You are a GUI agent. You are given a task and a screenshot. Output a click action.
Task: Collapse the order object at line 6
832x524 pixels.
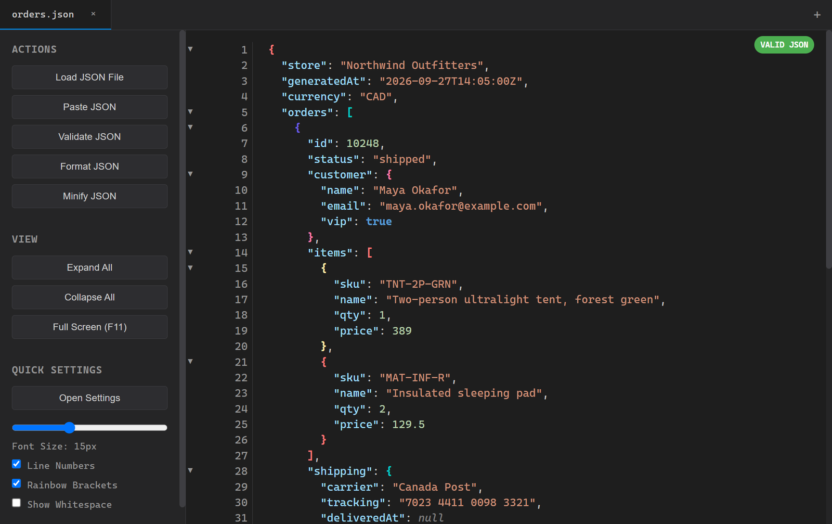click(x=190, y=127)
